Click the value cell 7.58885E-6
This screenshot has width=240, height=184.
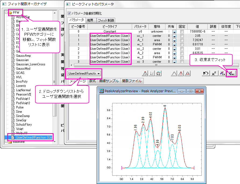(x=197, y=31)
